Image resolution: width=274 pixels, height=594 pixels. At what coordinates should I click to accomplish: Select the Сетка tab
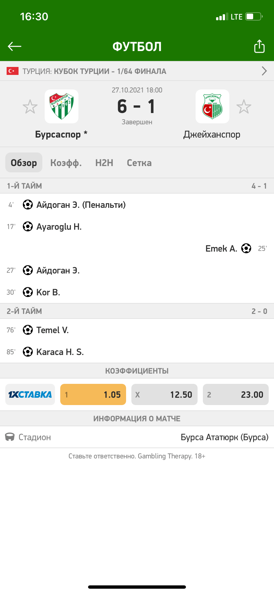coord(139,163)
